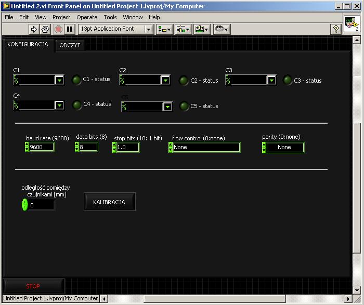The image size is (364, 305).
Task: Open the Resize Objects toolbar menu
Action: click(x=202, y=29)
